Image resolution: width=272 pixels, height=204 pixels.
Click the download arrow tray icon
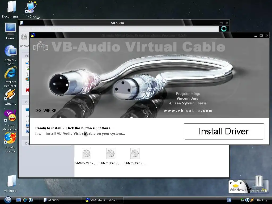247,200
